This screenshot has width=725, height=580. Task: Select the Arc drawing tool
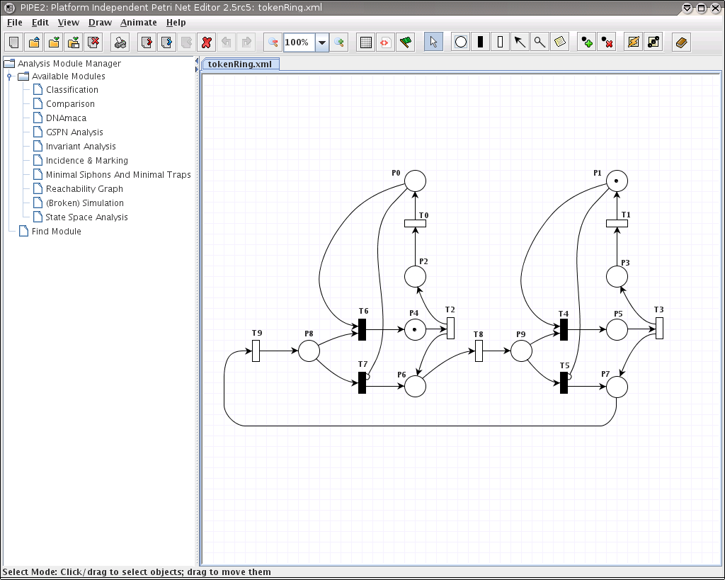click(520, 42)
